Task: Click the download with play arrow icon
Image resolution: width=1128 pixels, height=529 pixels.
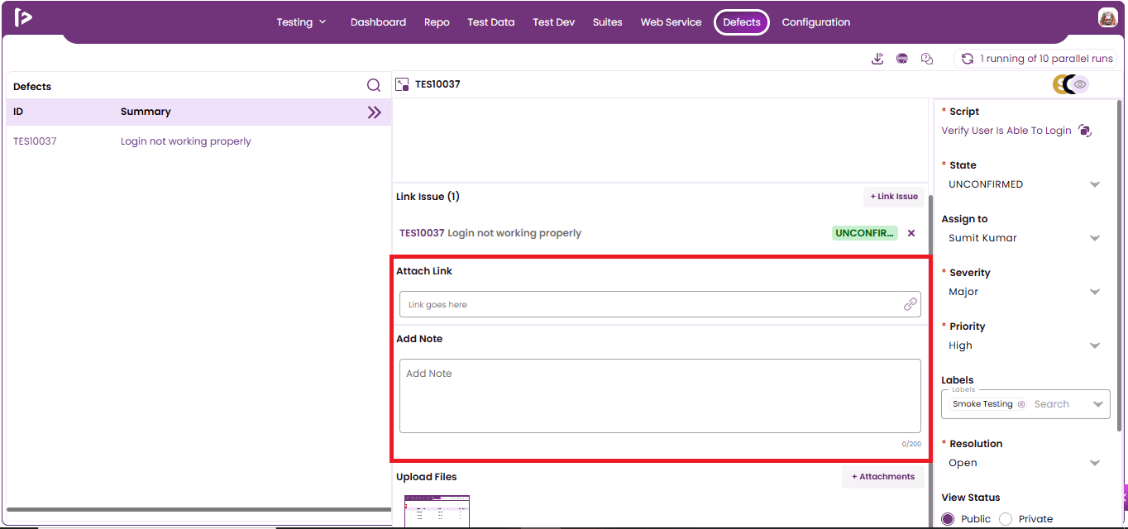Action: coord(877,59)
